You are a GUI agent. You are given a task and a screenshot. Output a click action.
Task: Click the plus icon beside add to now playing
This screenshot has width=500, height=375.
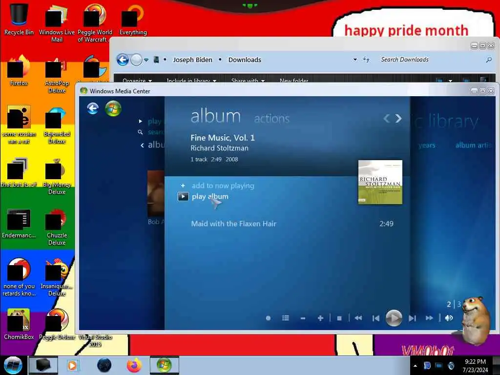coord(183,186)
